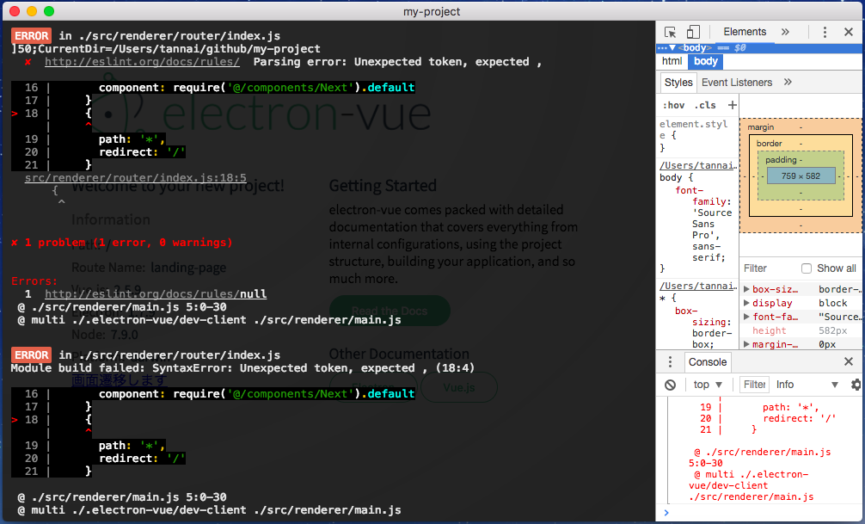Switch to the Event Listeners tab
865x524 pixels.
click(736, 83)
